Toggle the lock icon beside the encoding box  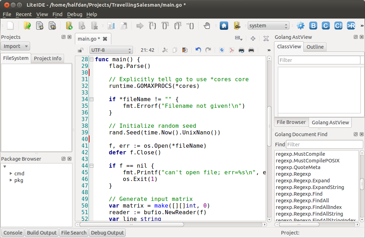coord(80,50)
